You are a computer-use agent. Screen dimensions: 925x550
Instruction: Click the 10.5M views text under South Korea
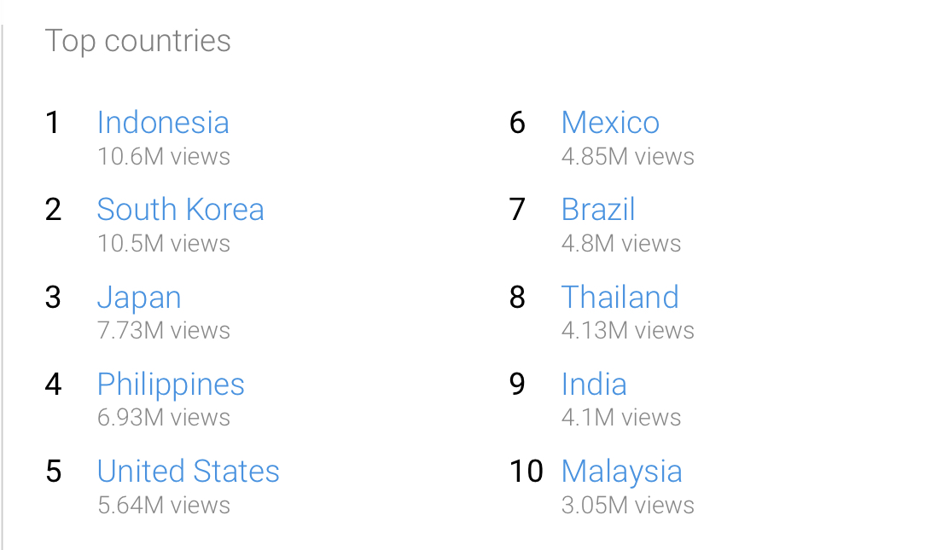pyautogui.click(x=164, y=244)
